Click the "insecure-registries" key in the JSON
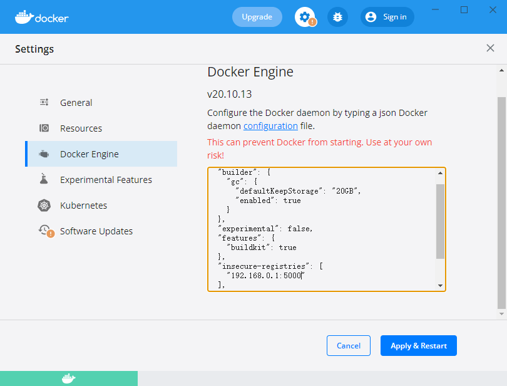The image size is (507, 386). (x=263, y=266)
